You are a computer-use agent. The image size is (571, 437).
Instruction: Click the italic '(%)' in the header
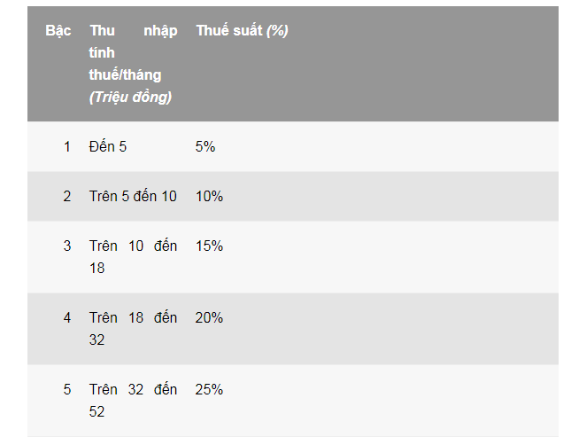(x=277, y=31)
